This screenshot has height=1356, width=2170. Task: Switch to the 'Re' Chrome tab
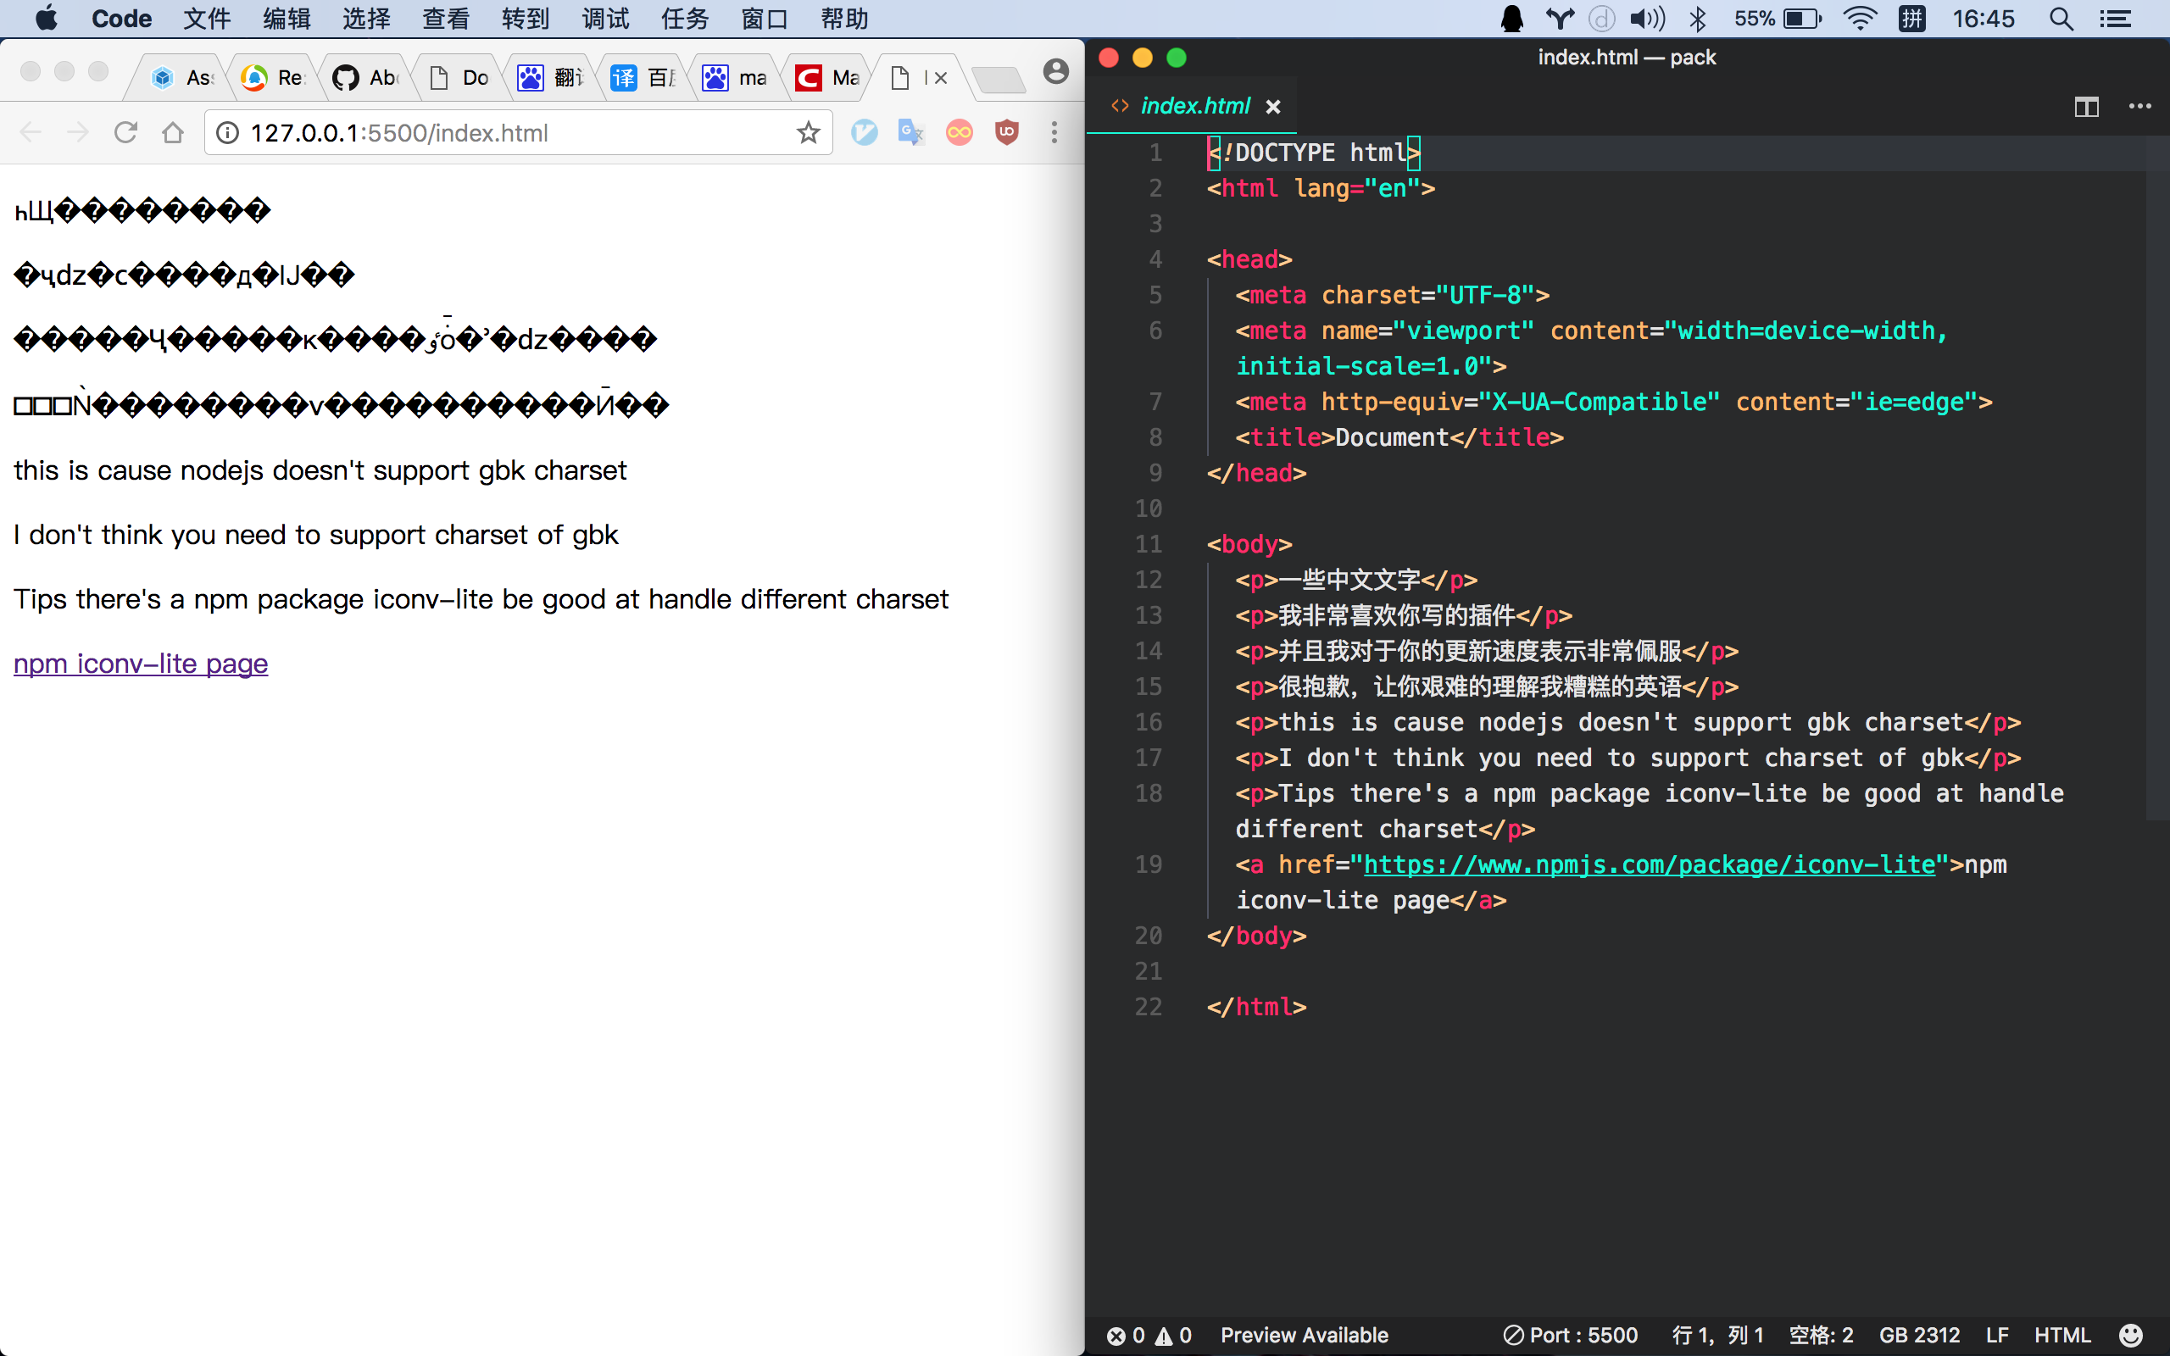click(x=273, y=78)
